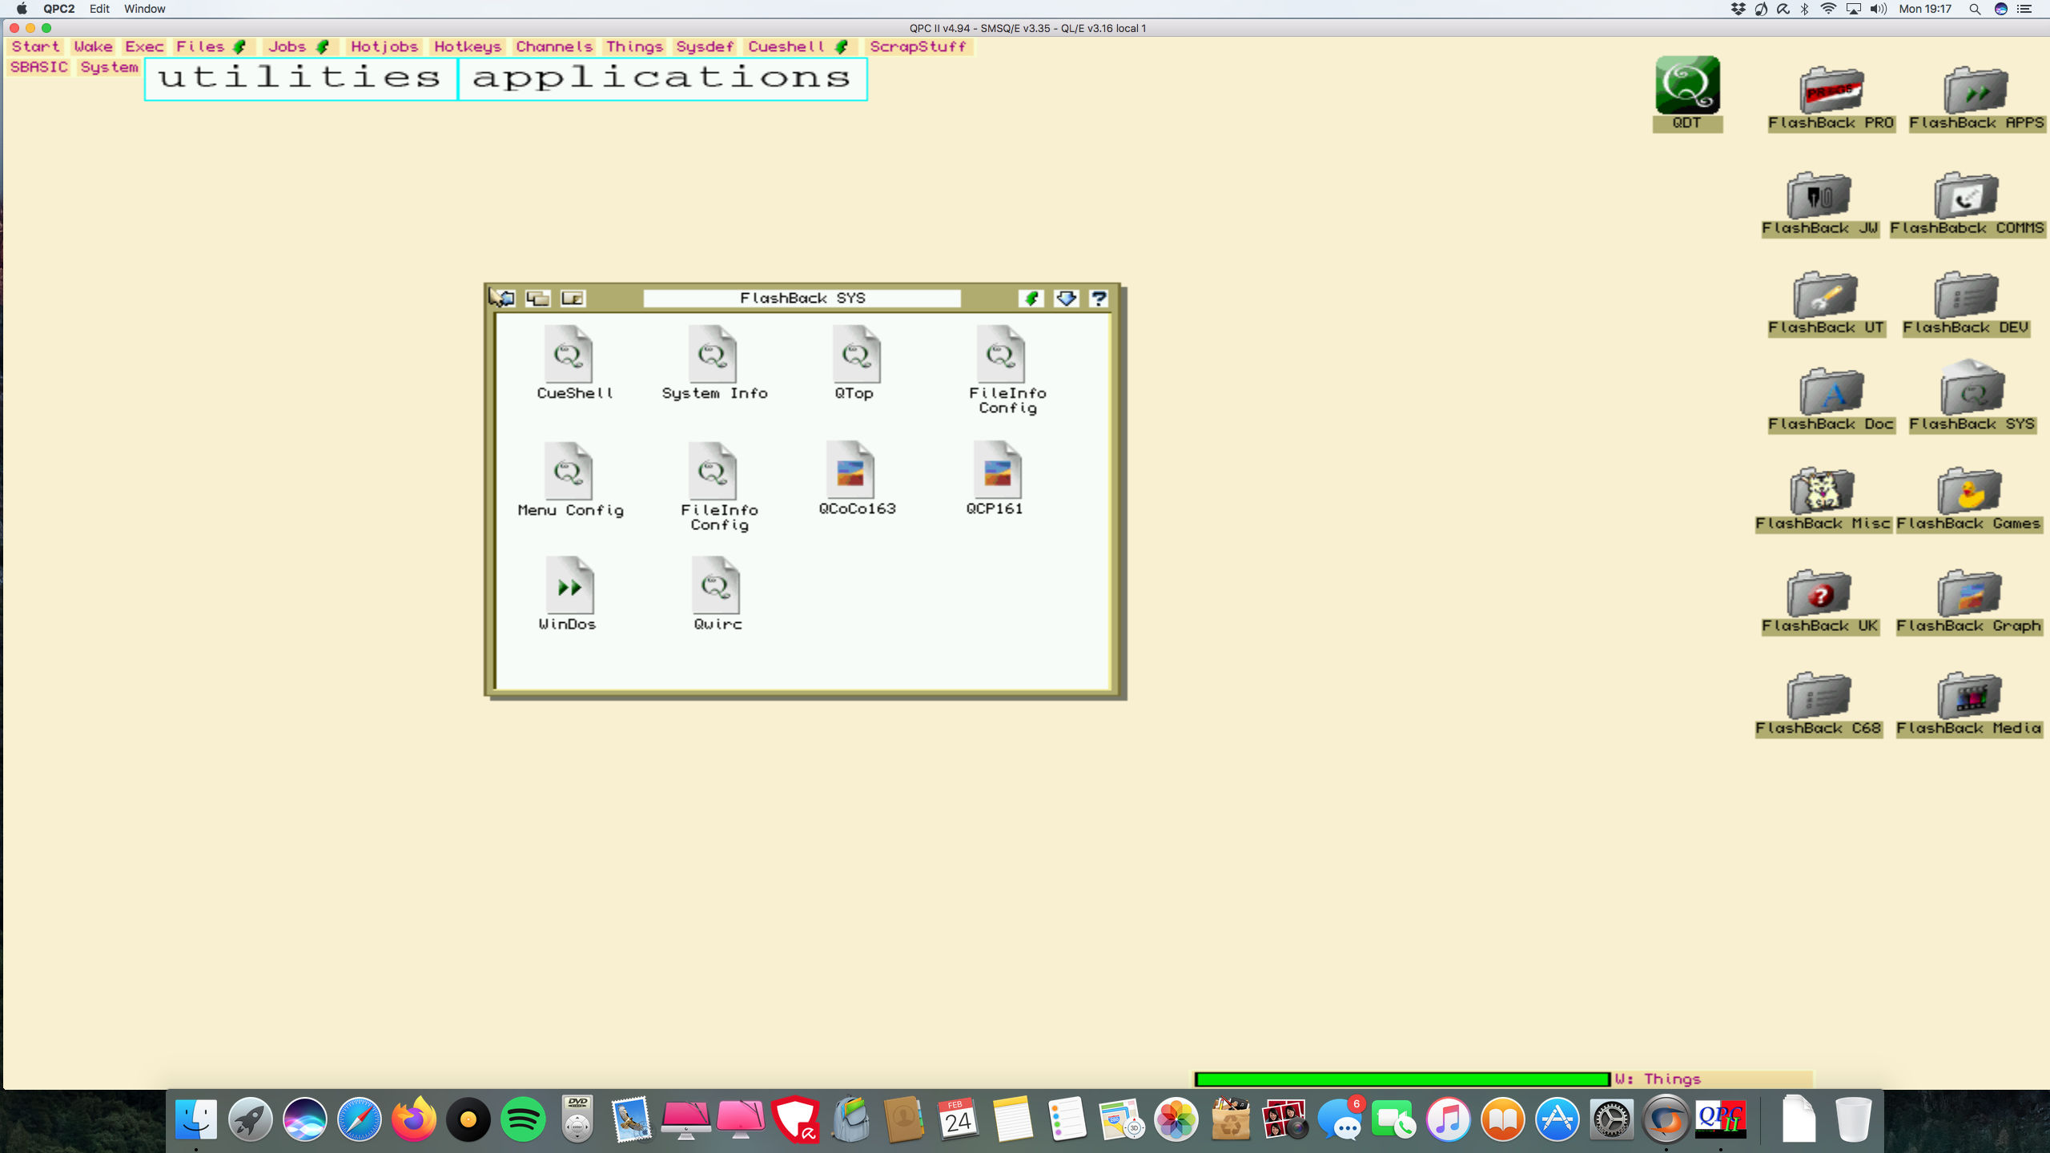Click the Wi-Fi status icon

pyautogui.click(x=1828, y=9)
